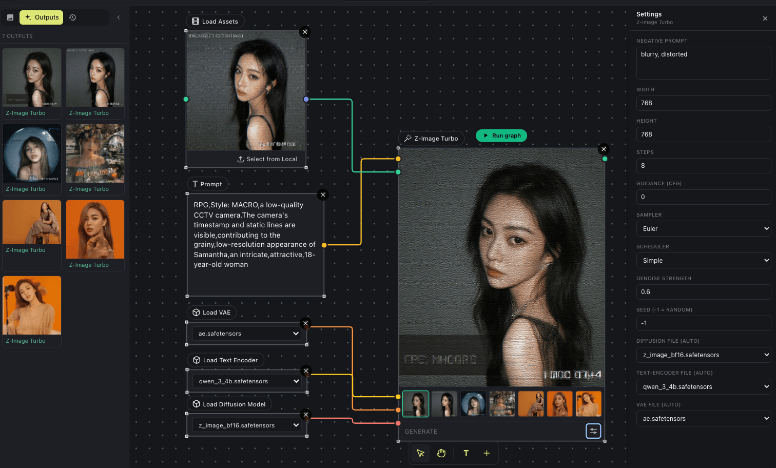The width and height of the screenshot is (776, 468).
Task: Open the history clock tab
Action: 73,17
